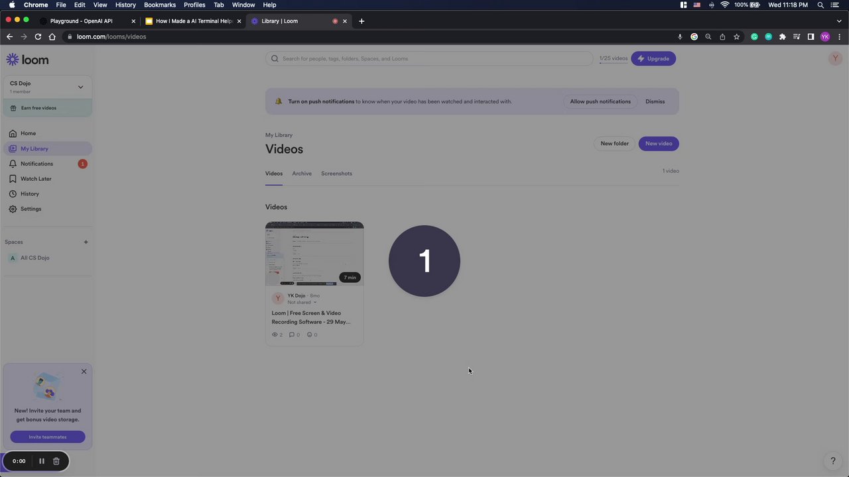Click the New video button
The width and height of the screenshot is (849, 477).
tap(659, 143)
